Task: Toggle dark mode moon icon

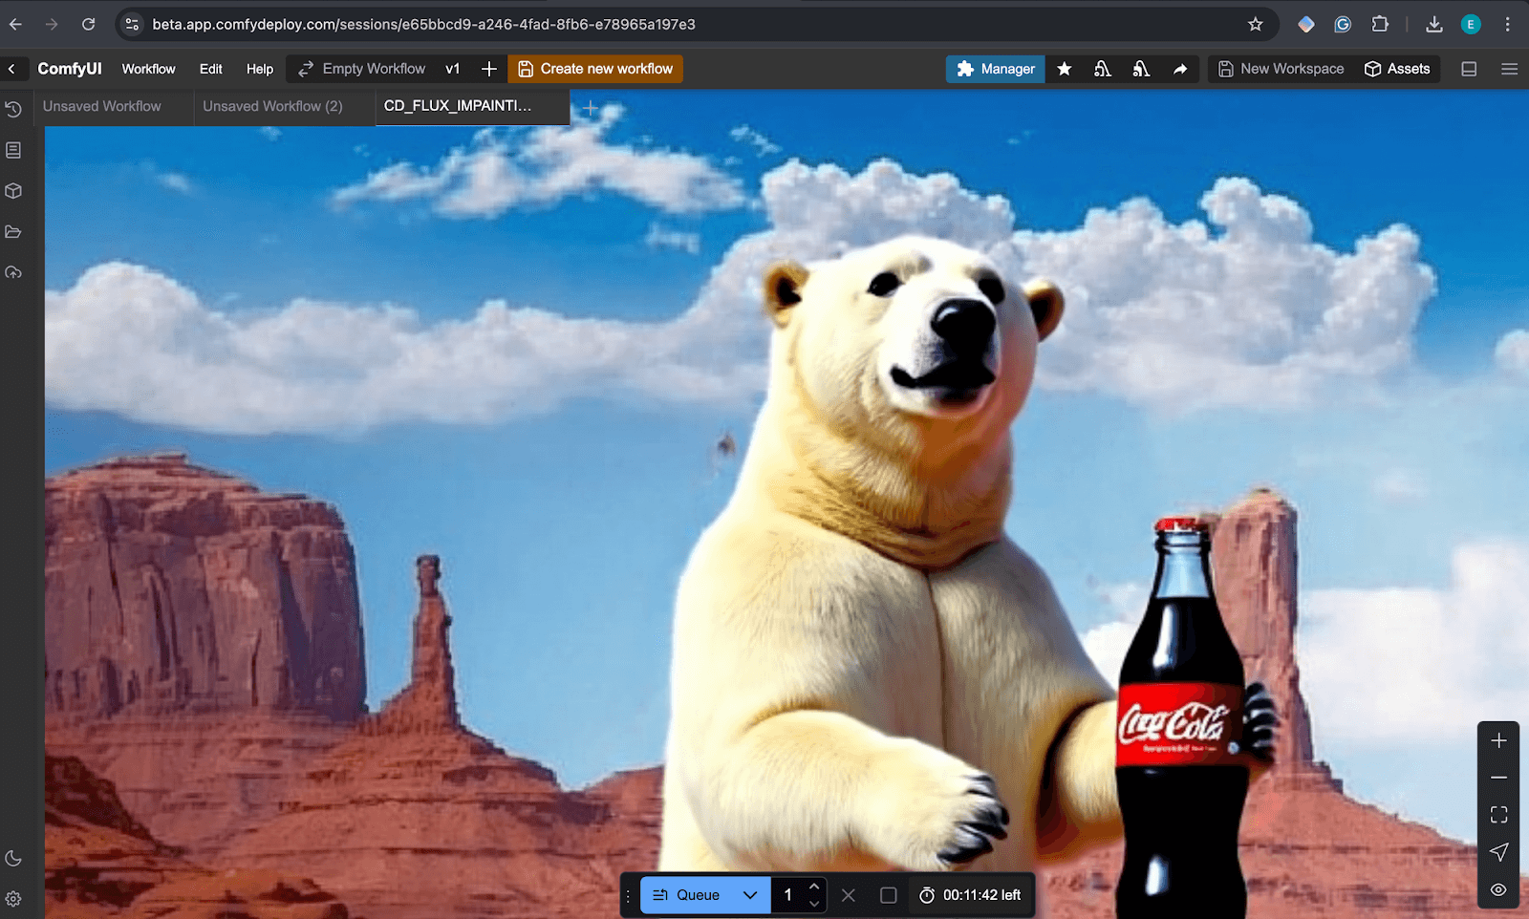Action: [13, 858]
